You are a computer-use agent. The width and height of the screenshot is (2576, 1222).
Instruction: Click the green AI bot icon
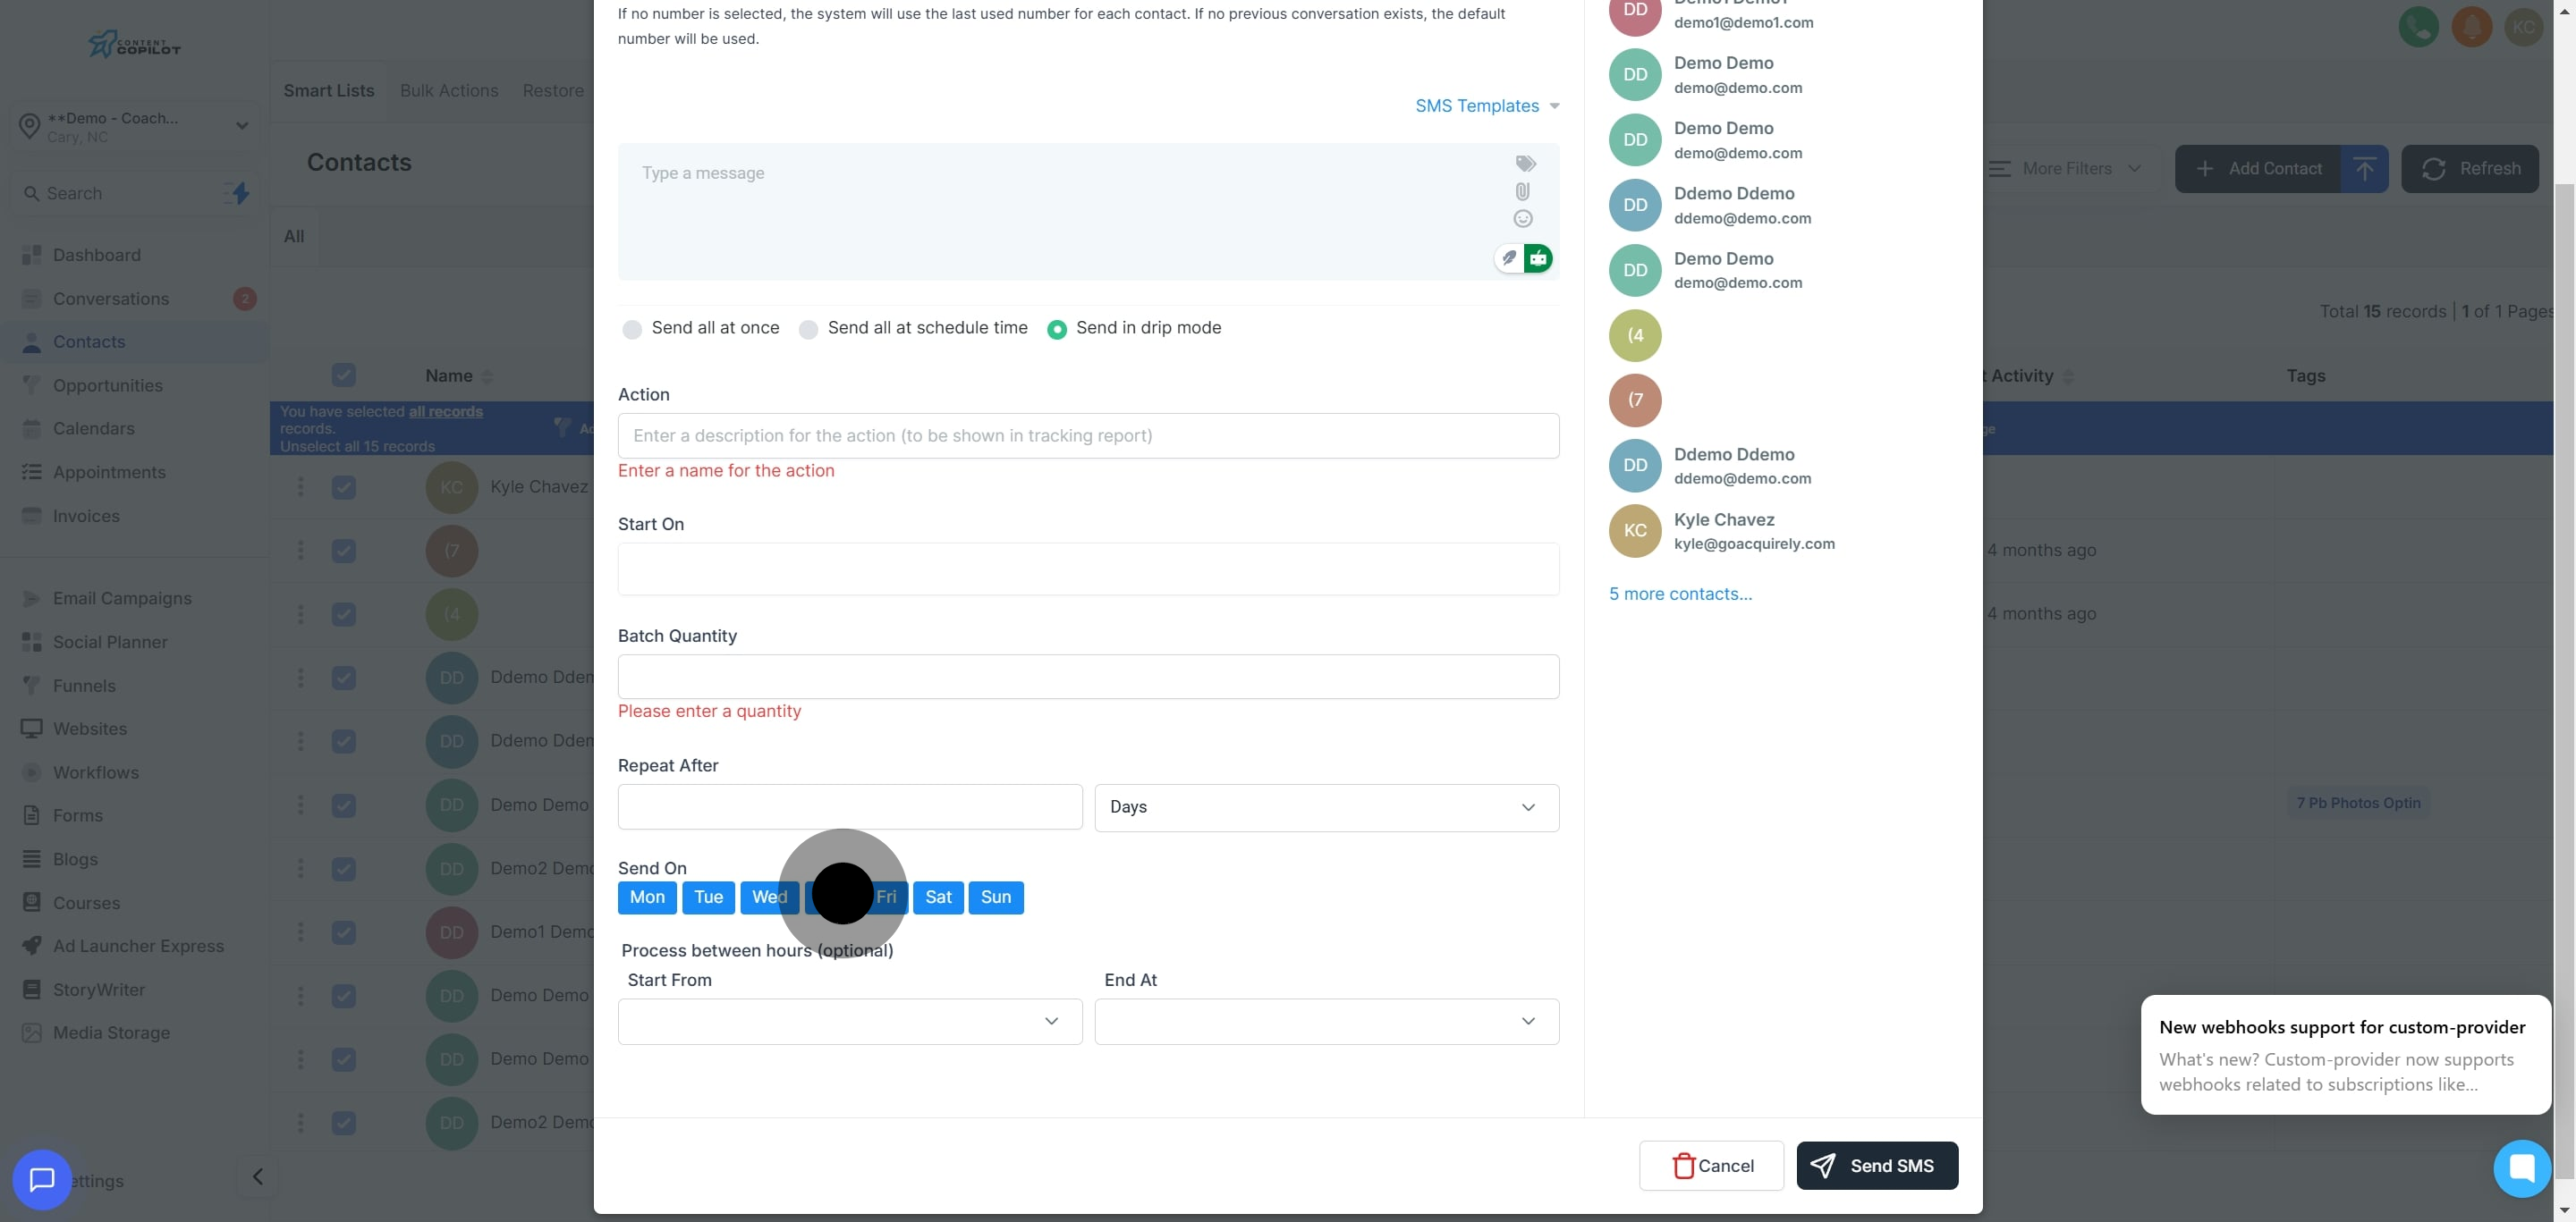tap(1538, 258)
